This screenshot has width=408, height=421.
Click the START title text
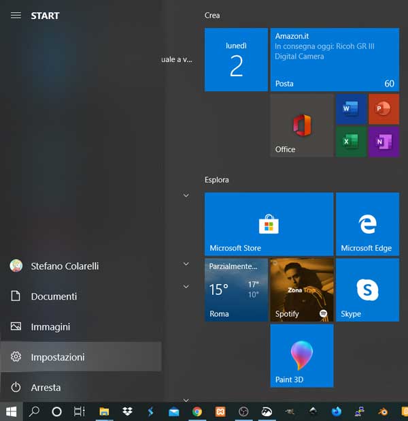point(45,16)
